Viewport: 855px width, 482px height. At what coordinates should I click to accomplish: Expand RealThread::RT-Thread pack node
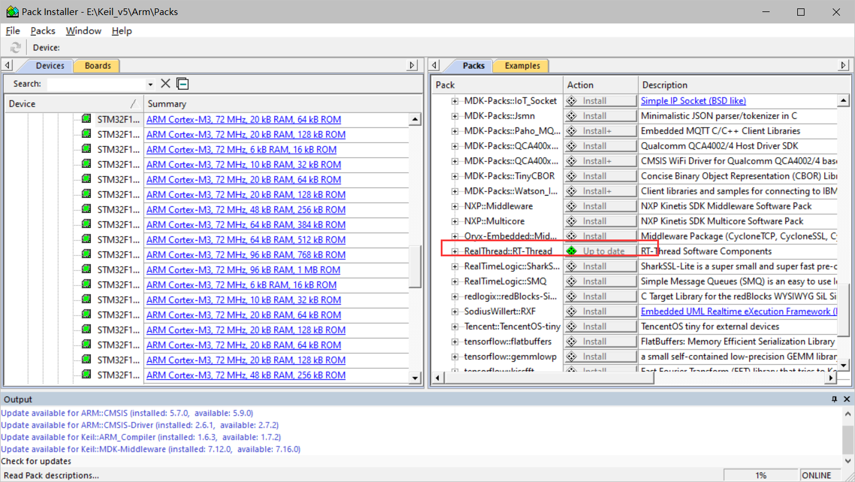455,251
